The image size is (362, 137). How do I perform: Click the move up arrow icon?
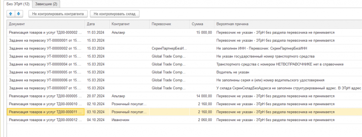point(10,14)
